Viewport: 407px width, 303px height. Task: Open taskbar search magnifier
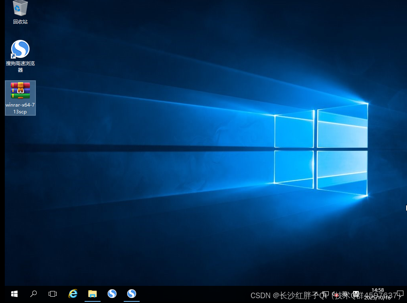point(34,294)
